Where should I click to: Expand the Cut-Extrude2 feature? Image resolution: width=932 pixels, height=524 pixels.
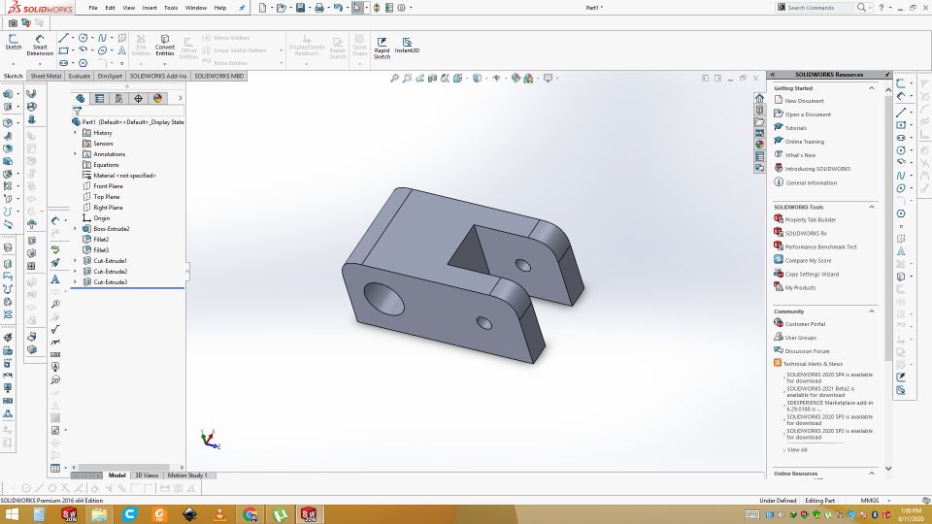[76, 272]
